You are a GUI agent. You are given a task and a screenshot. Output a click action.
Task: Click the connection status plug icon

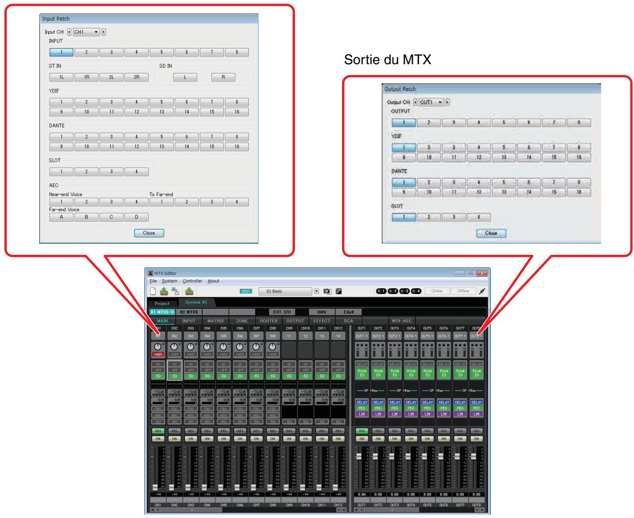tap(481, 291)
